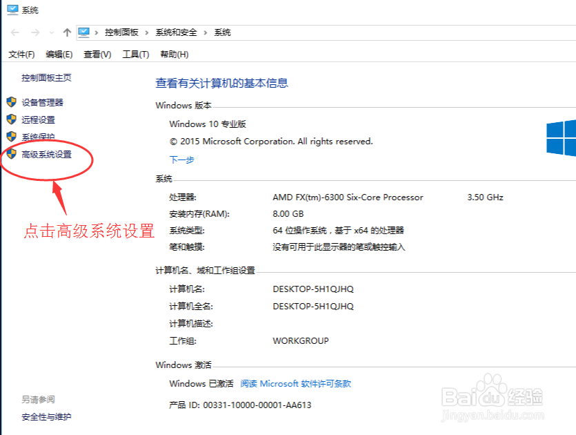Select the 8.00 GB RAM value

pos(288,213)
